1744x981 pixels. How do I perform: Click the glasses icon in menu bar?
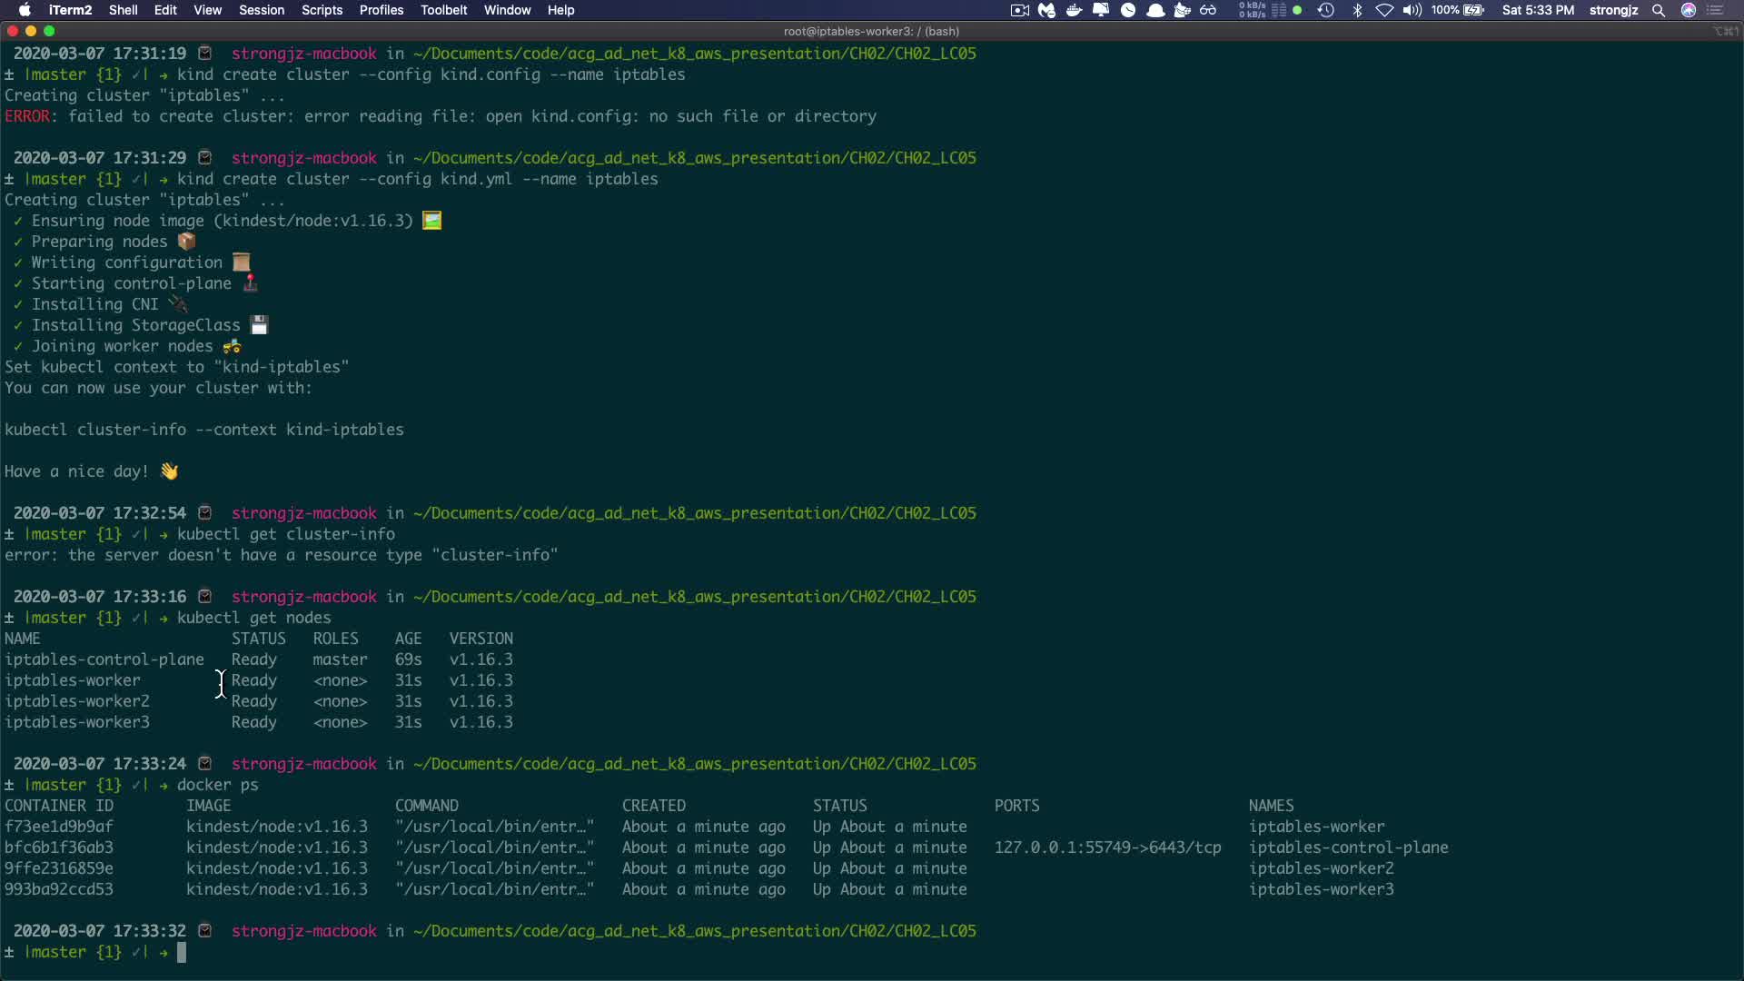[1208, 10]
